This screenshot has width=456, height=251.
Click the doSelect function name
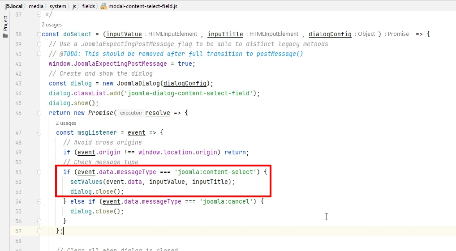pyautogui.click(x=77, y=34)
